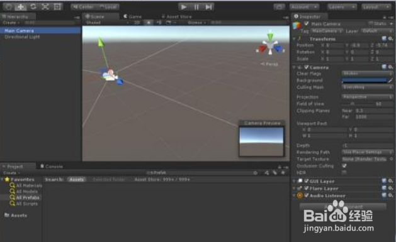Click the Position Z input field
Image resolution: width=396 pixels, height=242 pixels.
(385, 45)
